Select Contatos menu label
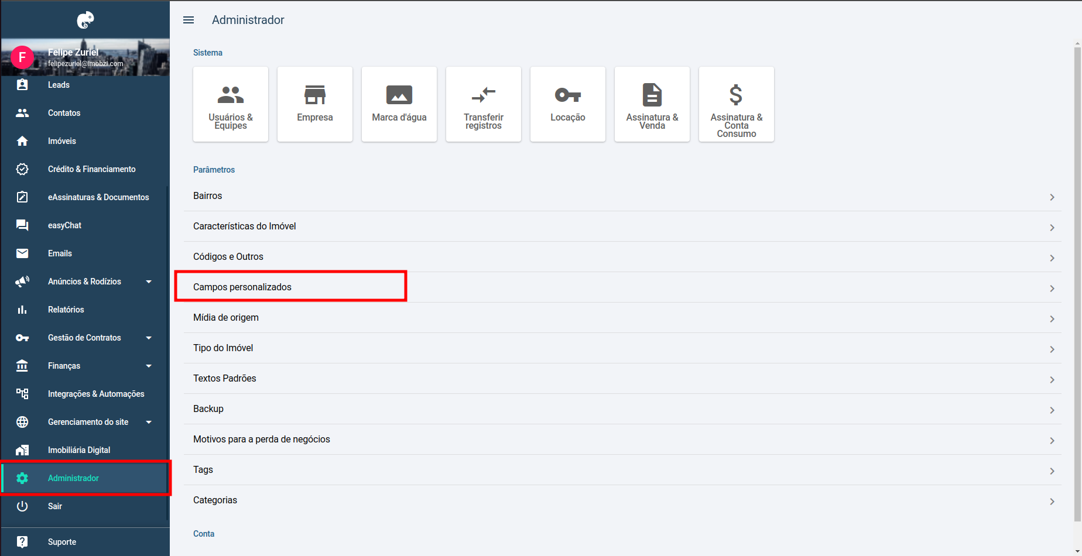 point(64,113)
